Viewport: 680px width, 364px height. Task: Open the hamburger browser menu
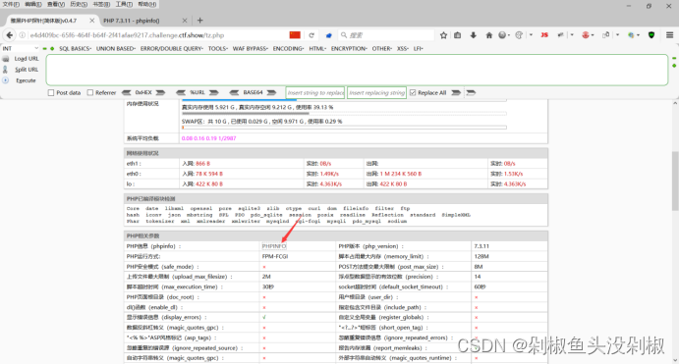coord(669,35)
